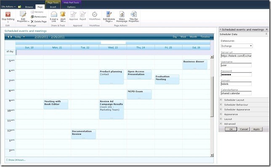Open Workflows from the ribbon
Viewport: 271px width, 167px height.
pos(95,16)
